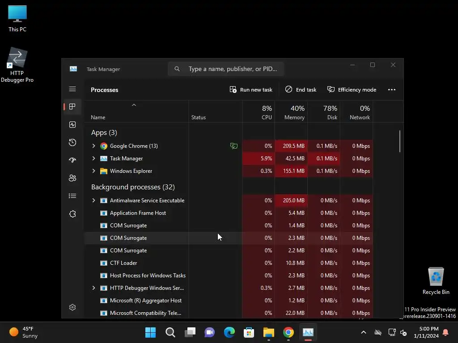Open the clock showing 5:00 PM
The height and width of the screenshot is (343, 458).
pos(426,332)
